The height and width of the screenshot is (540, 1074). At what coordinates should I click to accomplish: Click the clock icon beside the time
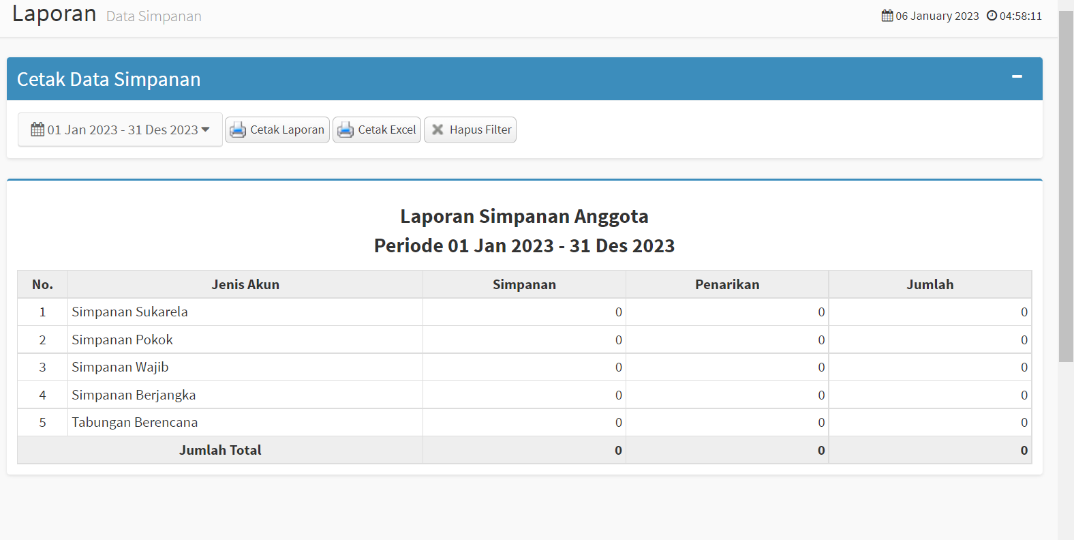pos(992,16)
